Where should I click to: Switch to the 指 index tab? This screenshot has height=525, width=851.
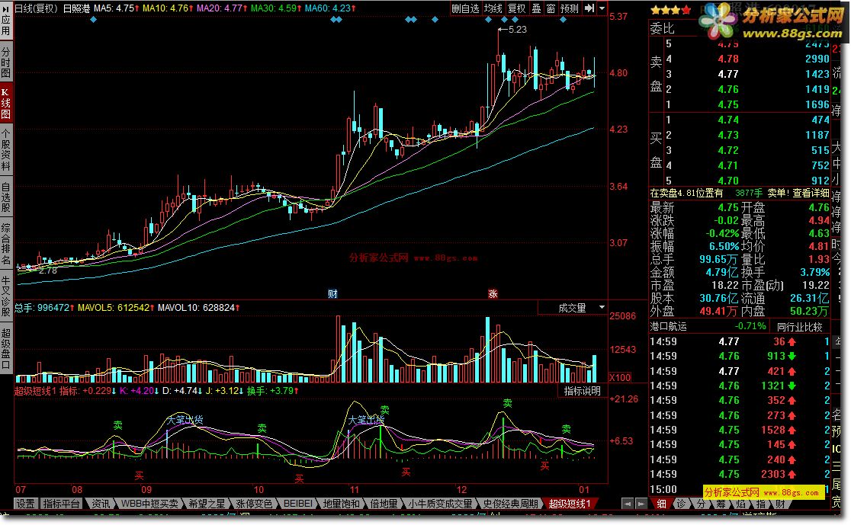tap(760, 504)
